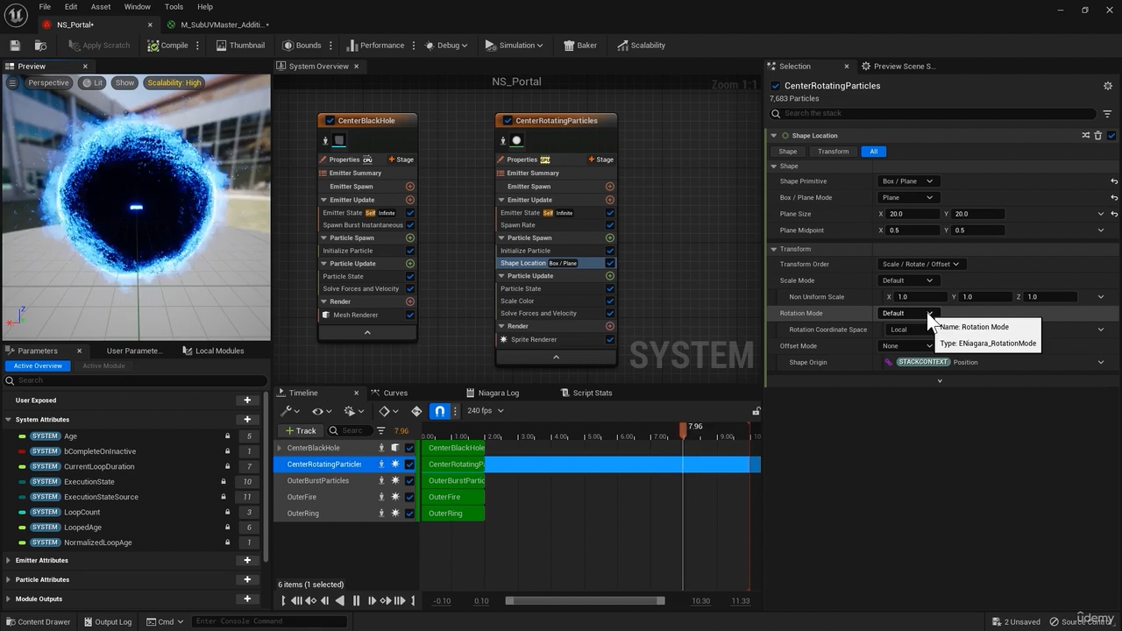Pause the timeline playback
Viewport: 1122px width, 631px height.
(356, 601)
